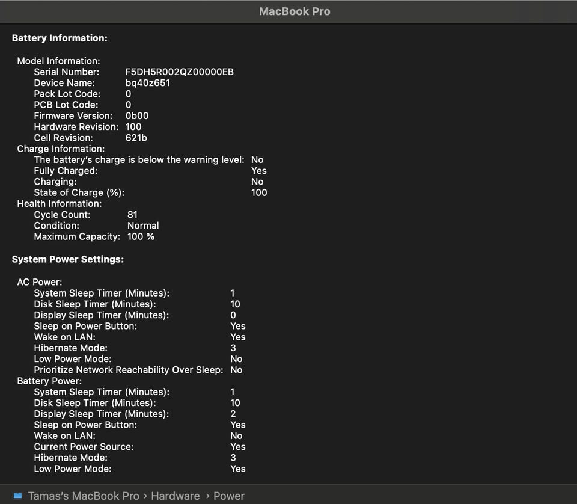
Task: Click Battery Power Wake on LAN value No
Action: point(236,436)
